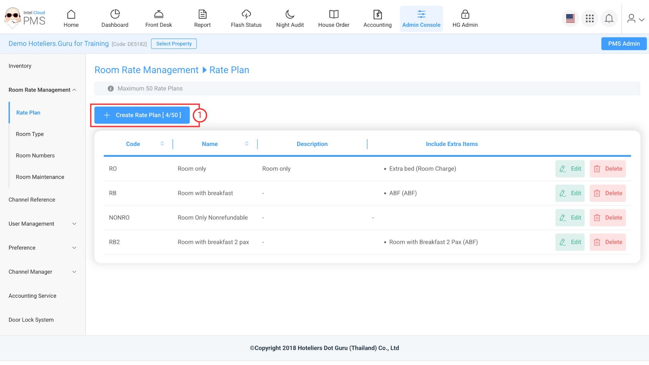Click the Night Audit moon icon
Image resolution: width=649 pixels, height=365 pixels.
[x=290, y=14]
